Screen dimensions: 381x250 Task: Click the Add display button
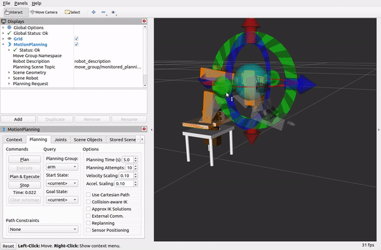pos(18,119)
